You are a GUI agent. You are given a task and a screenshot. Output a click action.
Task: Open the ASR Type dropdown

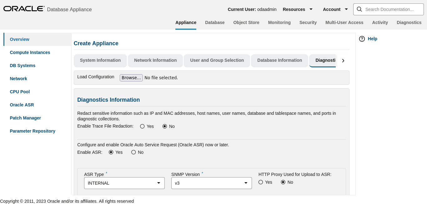[x=124, y=183]
